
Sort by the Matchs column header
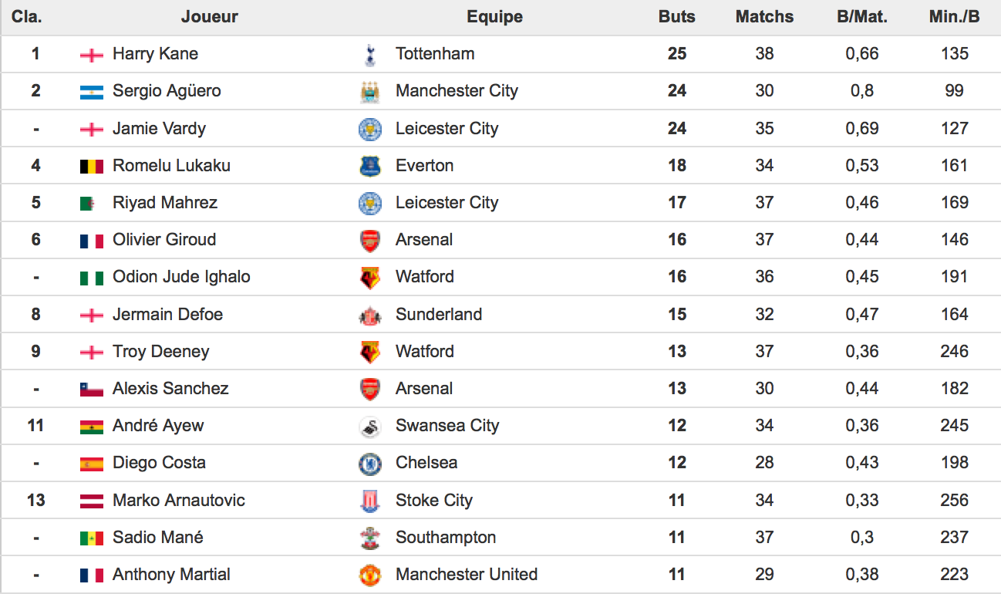[x=764, y=17]
